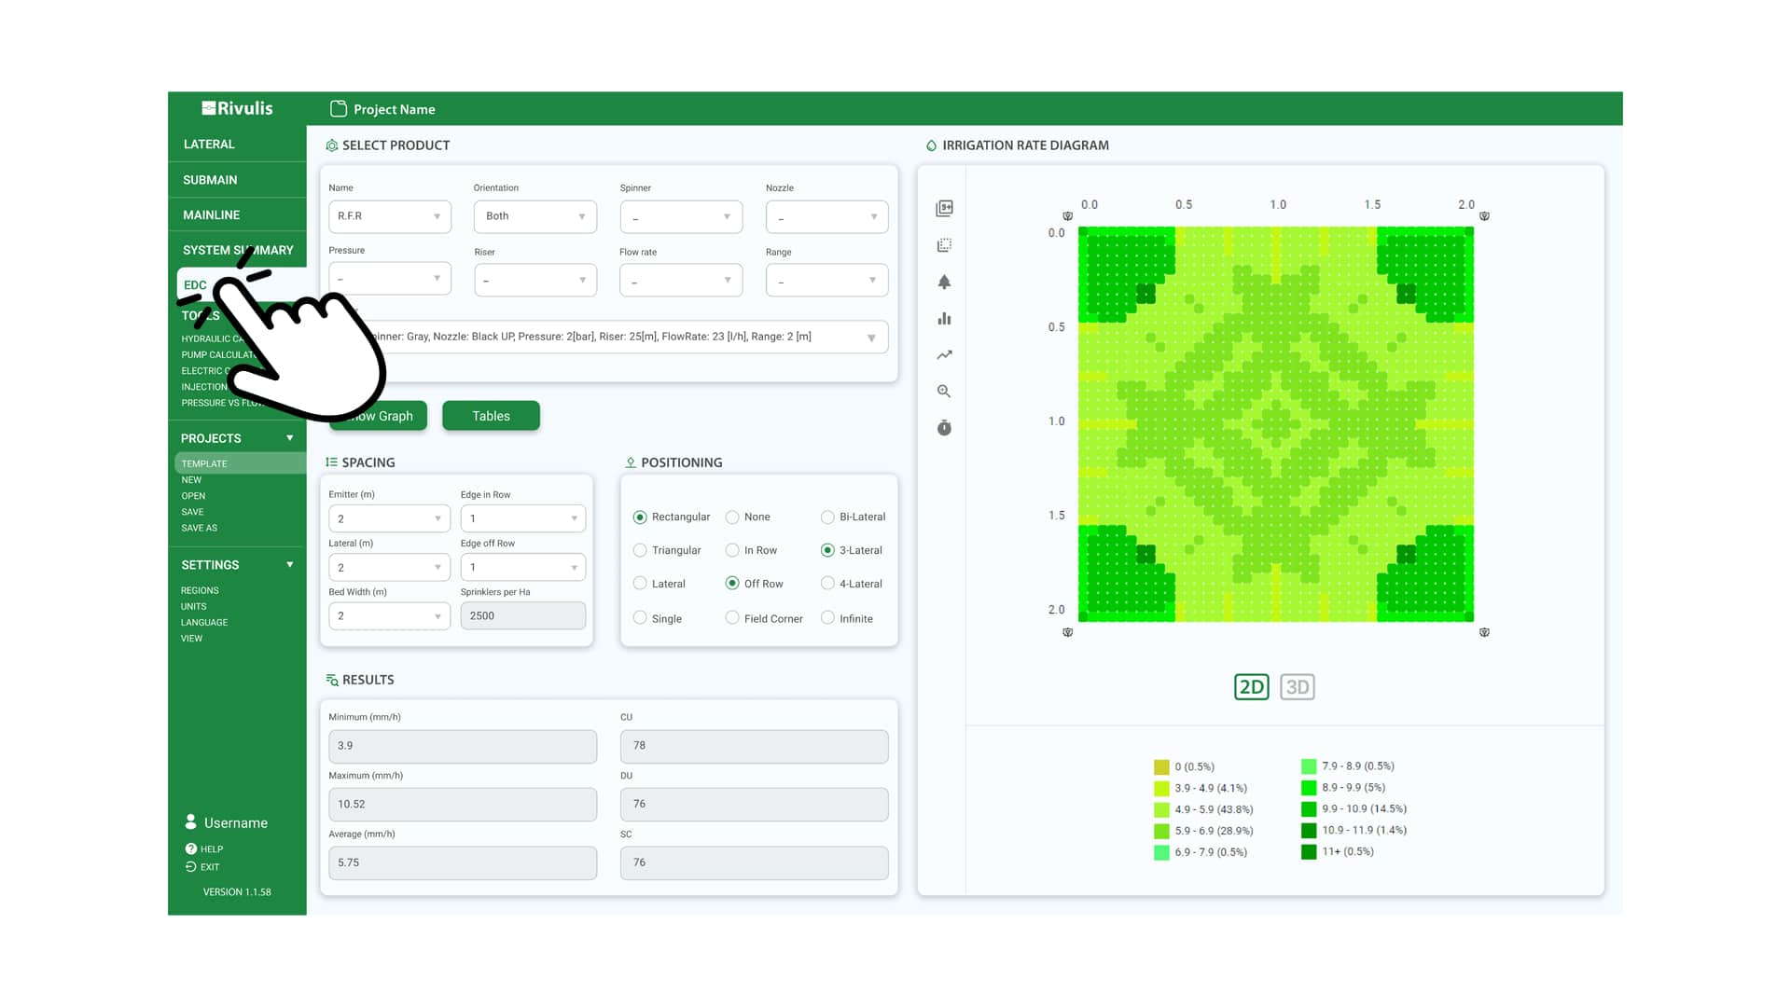
Task: Choose Field Corner positioning
Action: click(x=731, y=617)
